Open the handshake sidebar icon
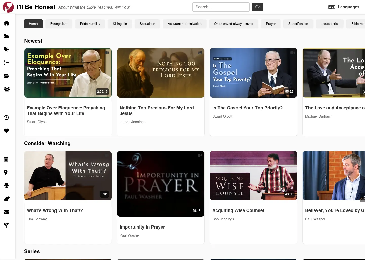 (7, 199)
